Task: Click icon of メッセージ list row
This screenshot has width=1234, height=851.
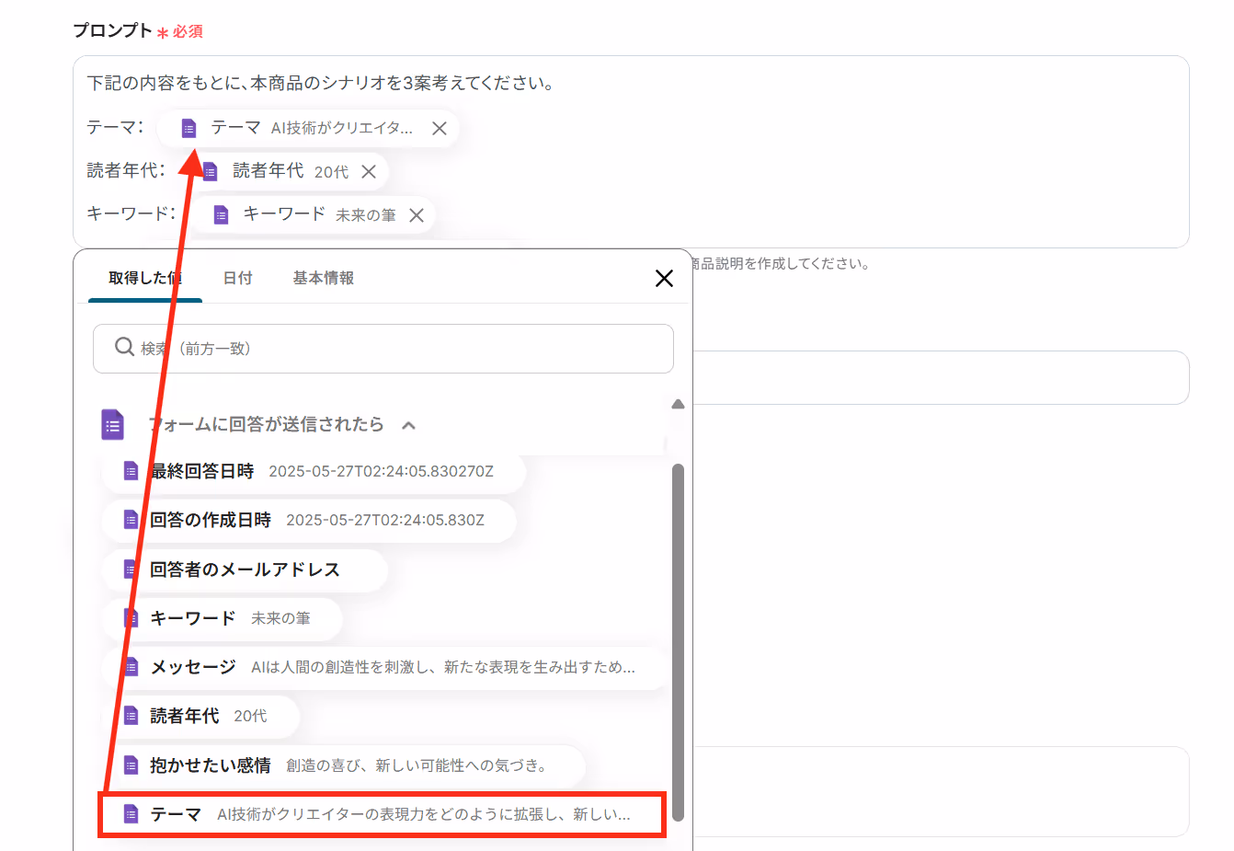Action: 131,667
